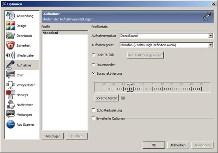Screen dimensions: 218x153
Task: Open the Aufnahmemodus dropdown arrow
Action: [x=210, y=36]
